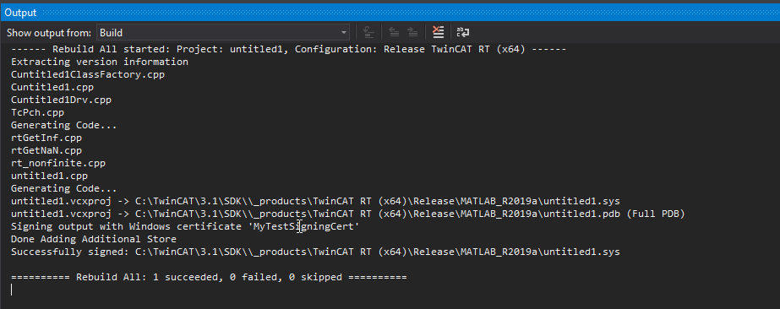Select the Rebuild All started line

[288, 50]
